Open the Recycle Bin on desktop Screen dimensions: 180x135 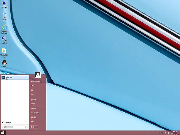(x=4, y=16)
